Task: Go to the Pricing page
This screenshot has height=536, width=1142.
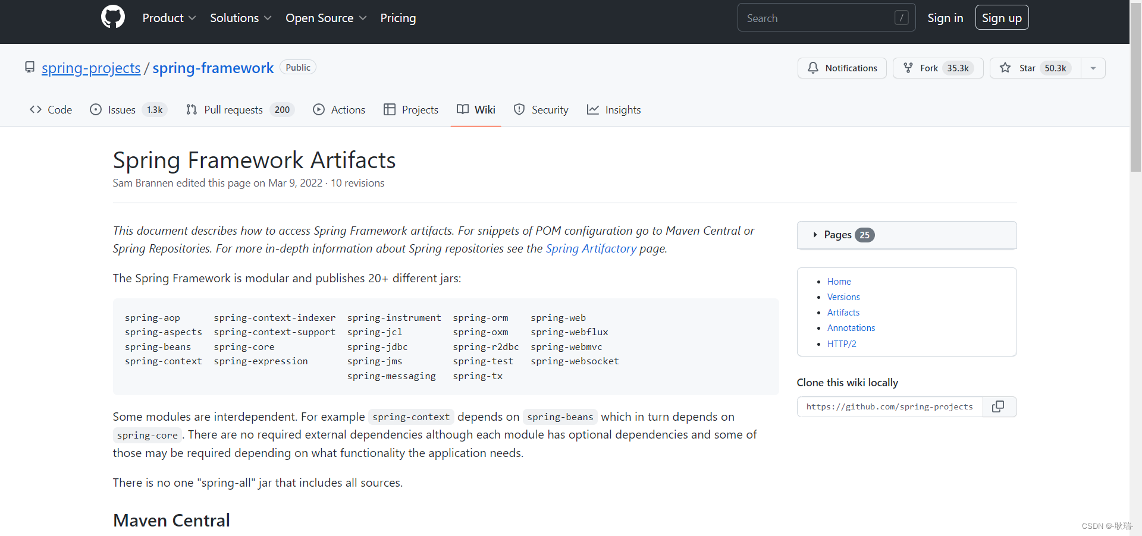Action: (398, 18)
